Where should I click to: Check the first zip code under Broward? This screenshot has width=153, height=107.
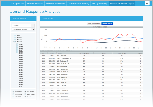(x=17, y=44)
